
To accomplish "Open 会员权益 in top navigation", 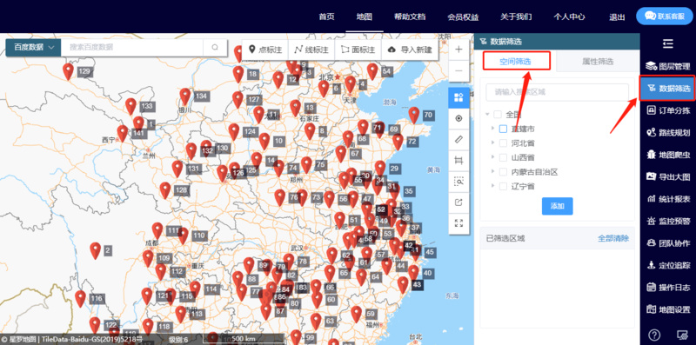I will click(463, 17).
